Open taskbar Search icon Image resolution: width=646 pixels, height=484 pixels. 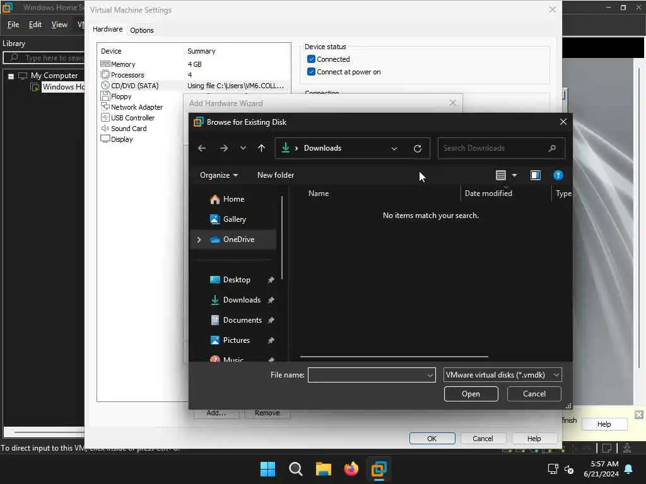tap(295, 469)
